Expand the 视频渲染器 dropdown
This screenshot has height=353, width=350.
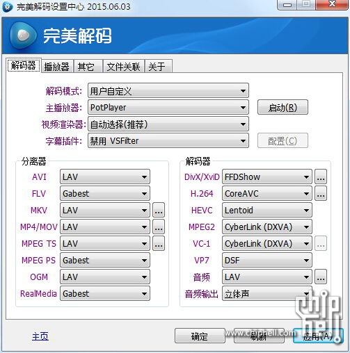coord(168,124)
